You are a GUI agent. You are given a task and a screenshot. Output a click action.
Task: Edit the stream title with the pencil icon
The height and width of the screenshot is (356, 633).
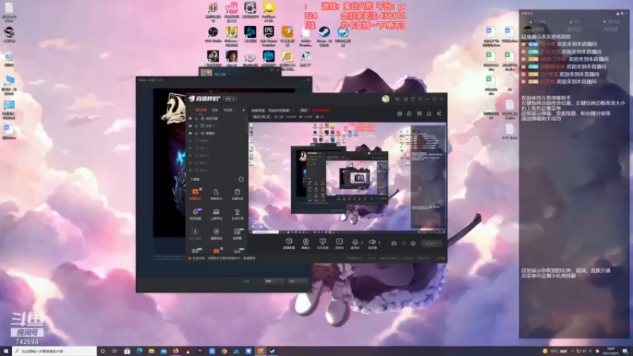point(268,116)
